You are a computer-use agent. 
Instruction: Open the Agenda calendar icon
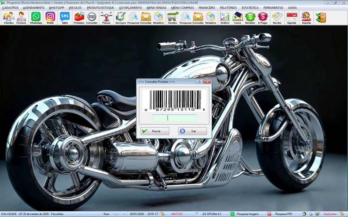[x=291, y=17]
